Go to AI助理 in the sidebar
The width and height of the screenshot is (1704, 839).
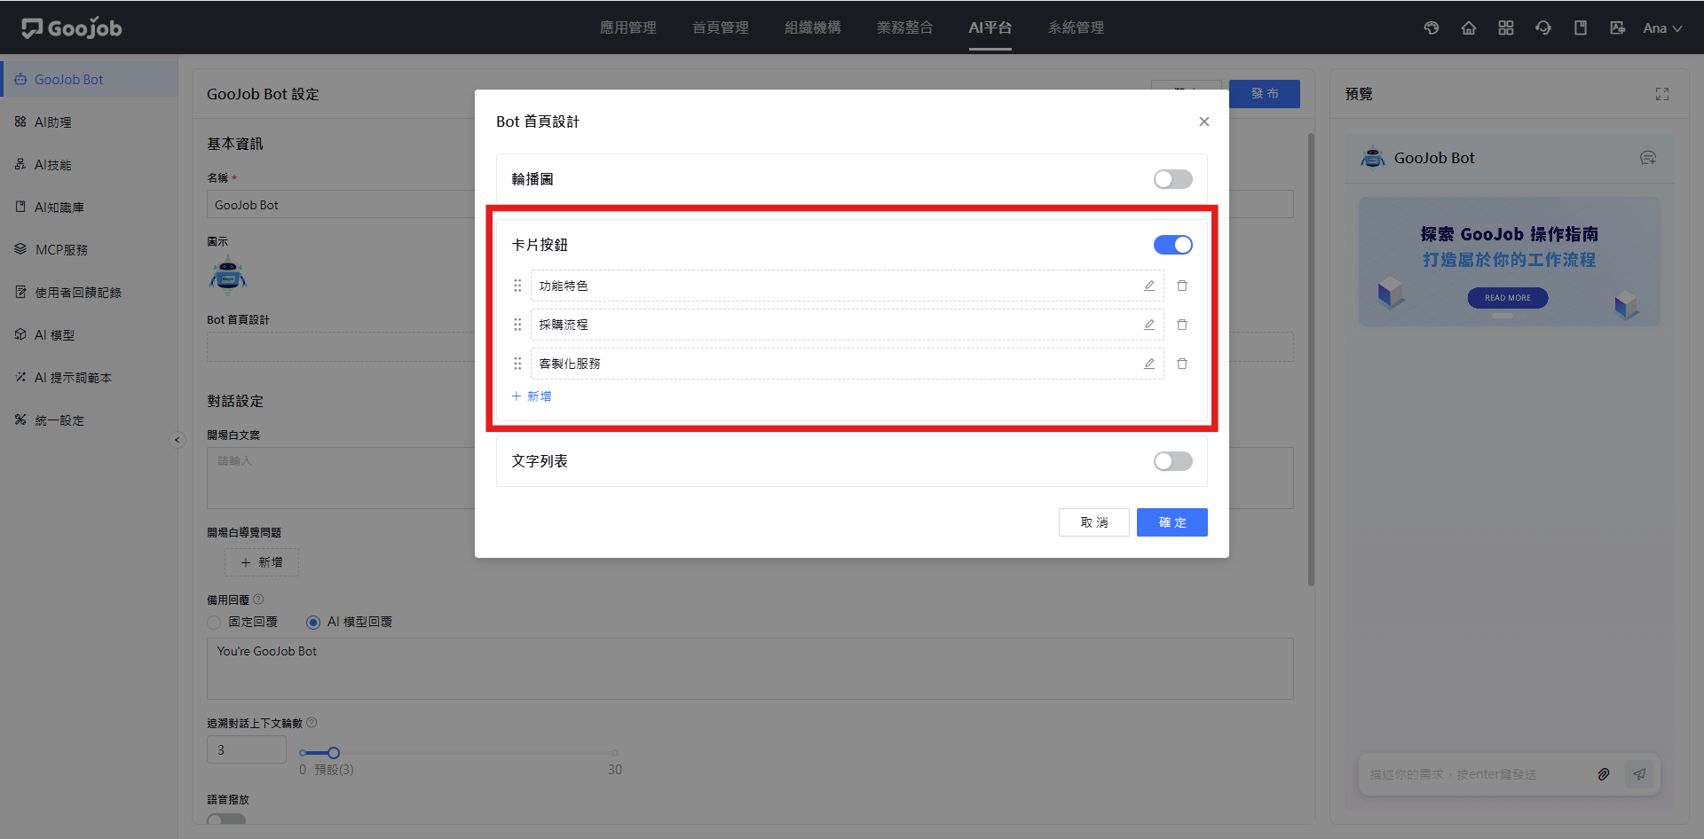90,122
